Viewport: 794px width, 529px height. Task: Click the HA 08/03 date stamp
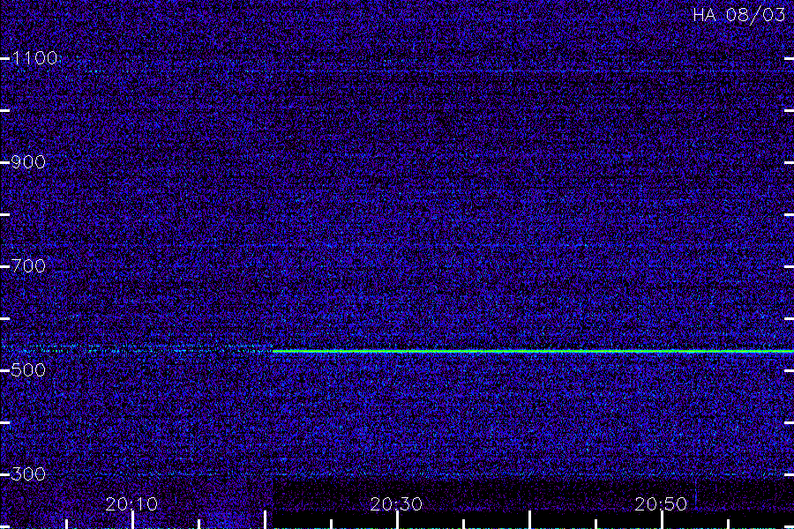click(x=738, y=15)
